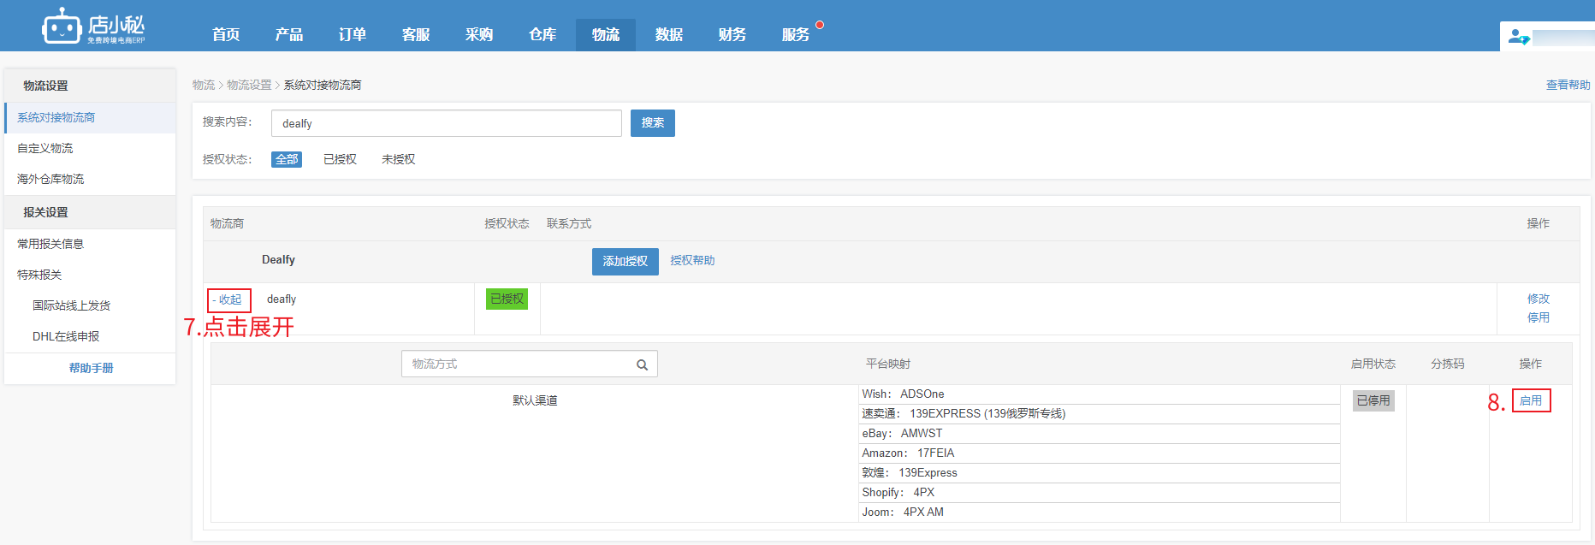Click the Dealfy provider name
1595x545 pixels.
278,260
